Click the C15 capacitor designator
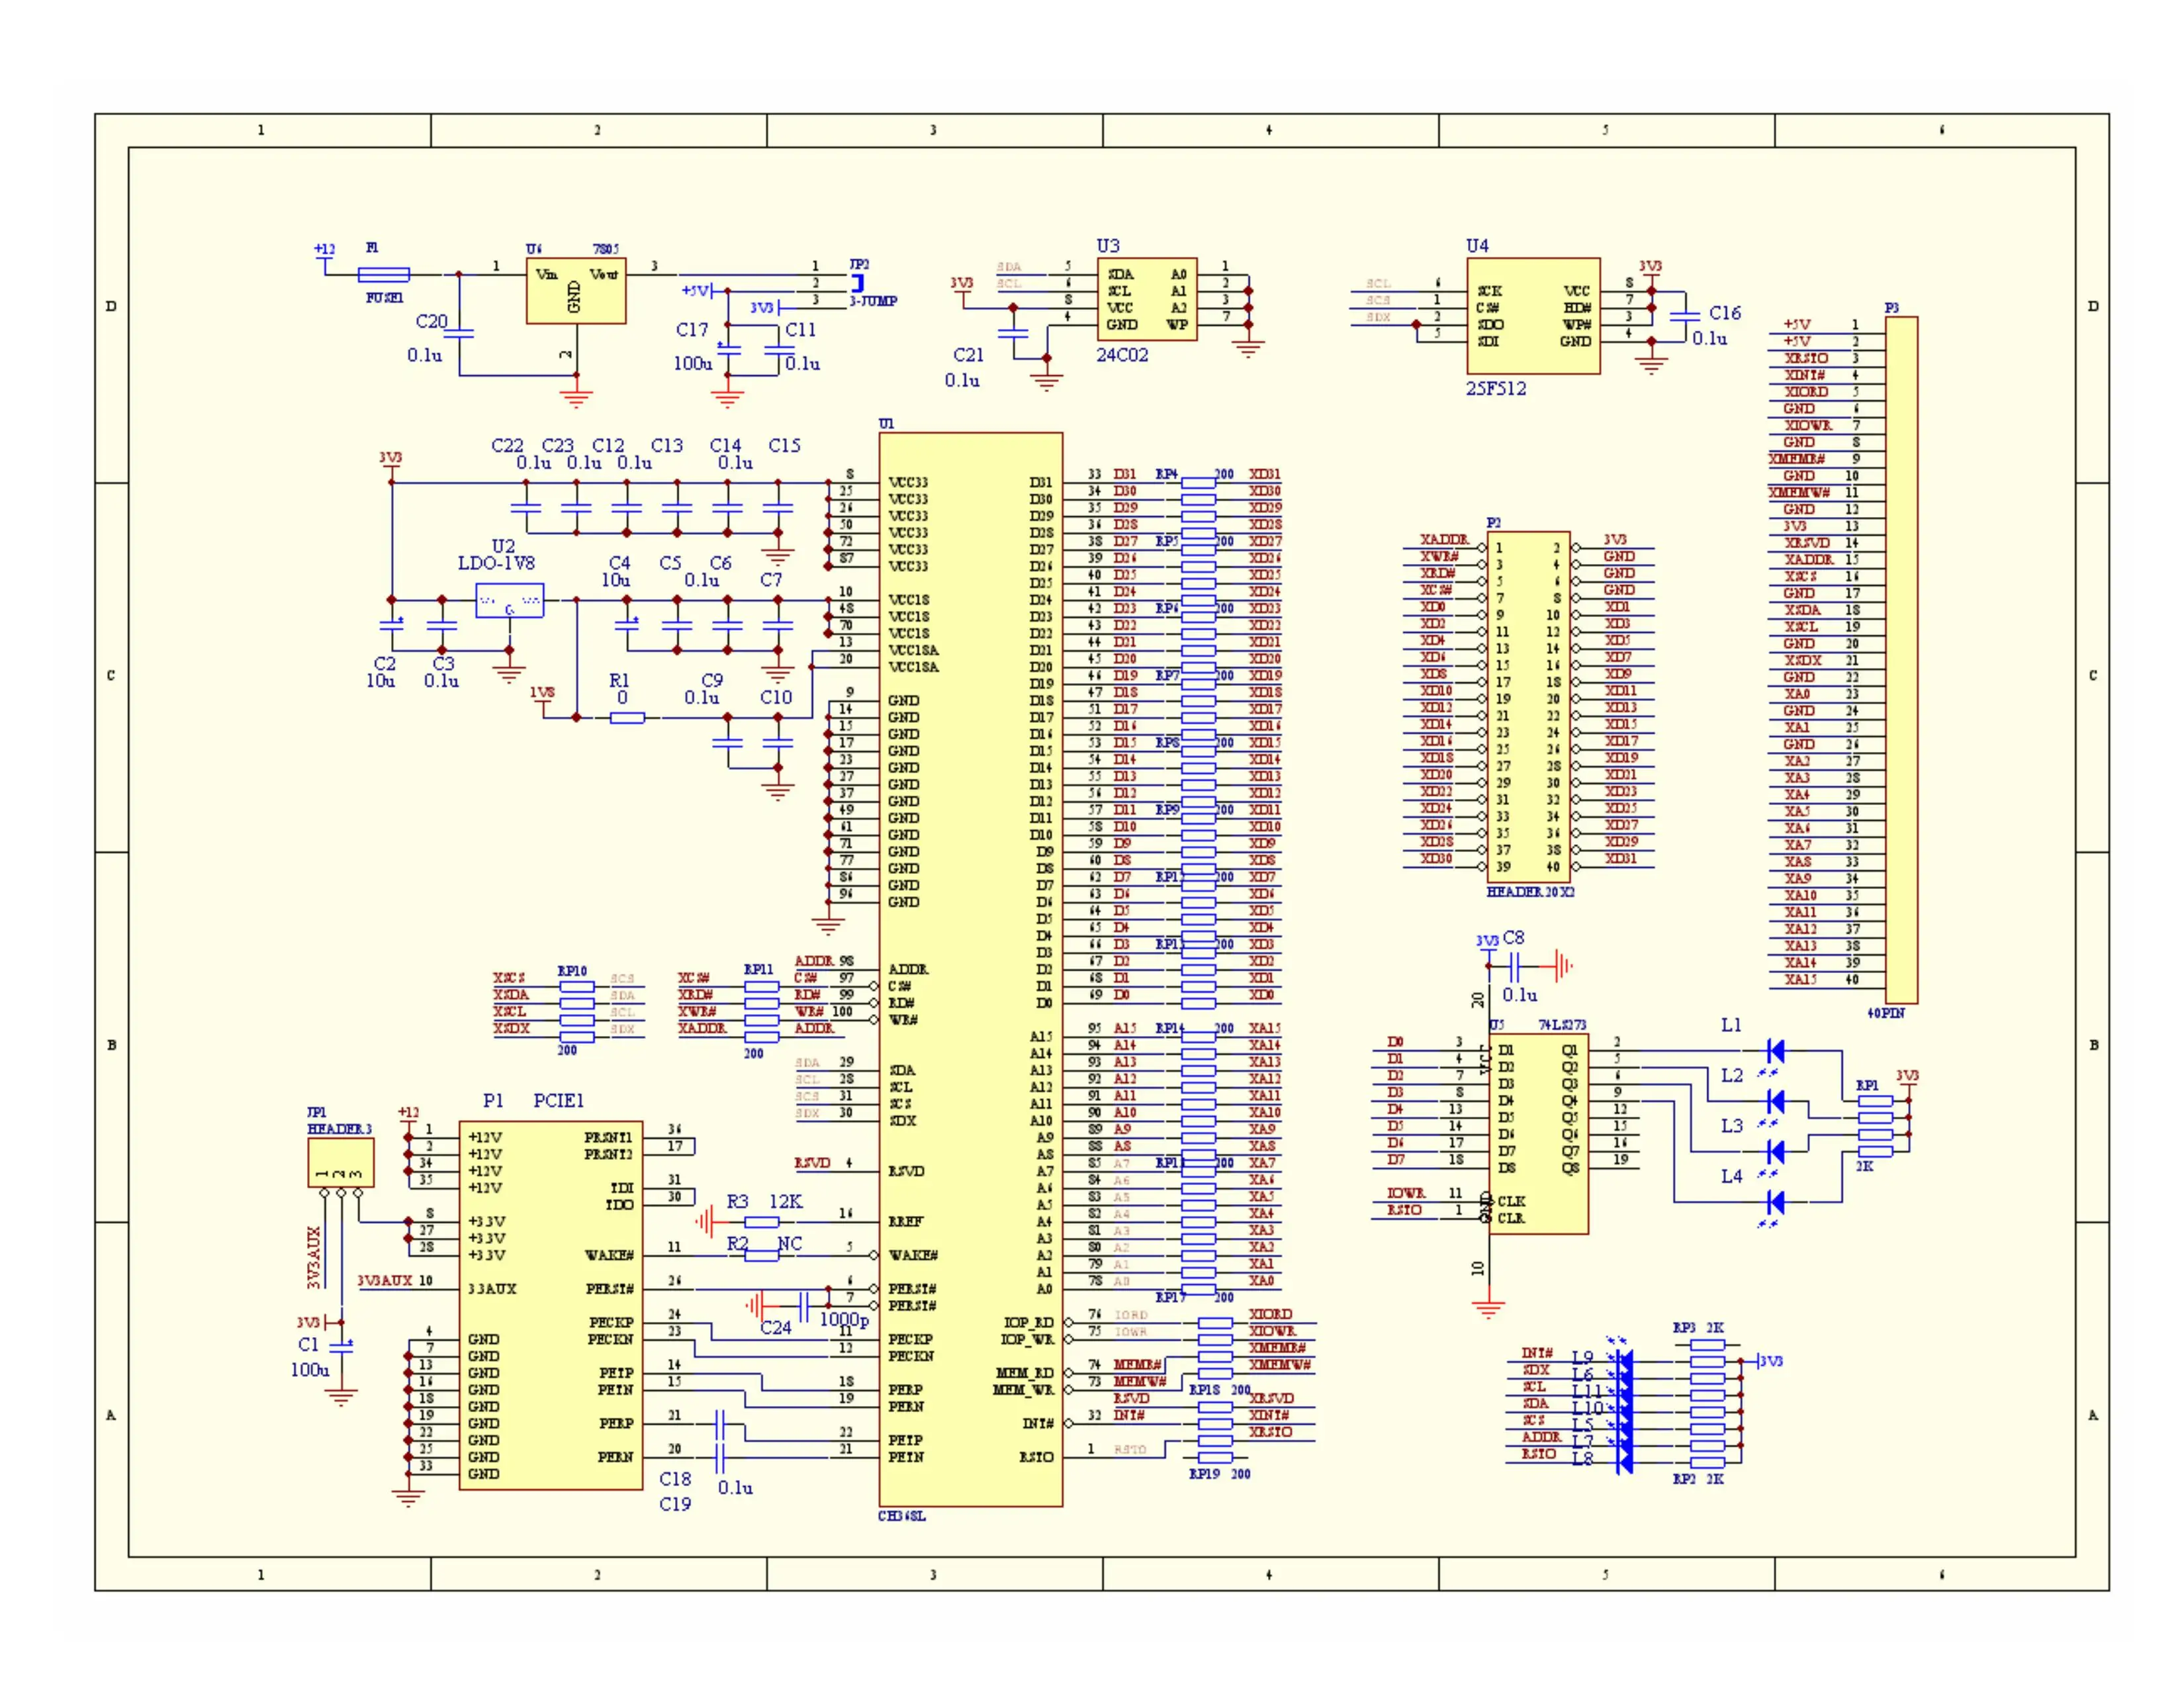Viewport: 2184px width, 1688px height. (x=784, y=446)
